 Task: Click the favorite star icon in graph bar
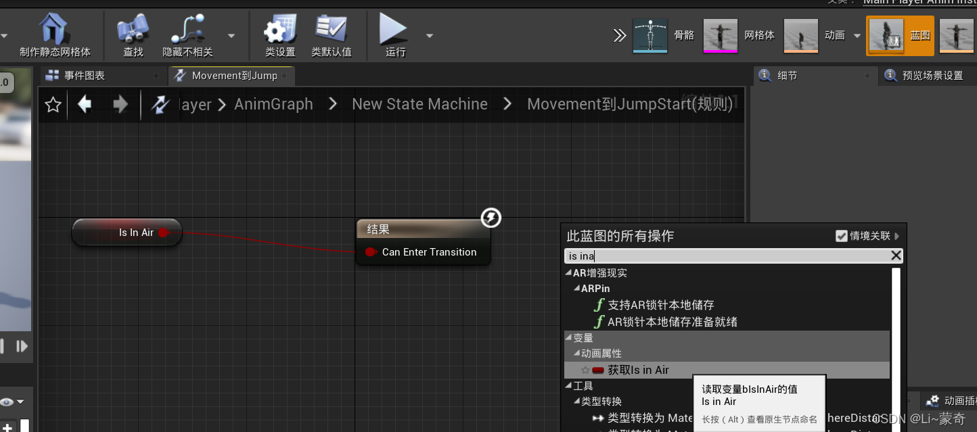point(53,105)
